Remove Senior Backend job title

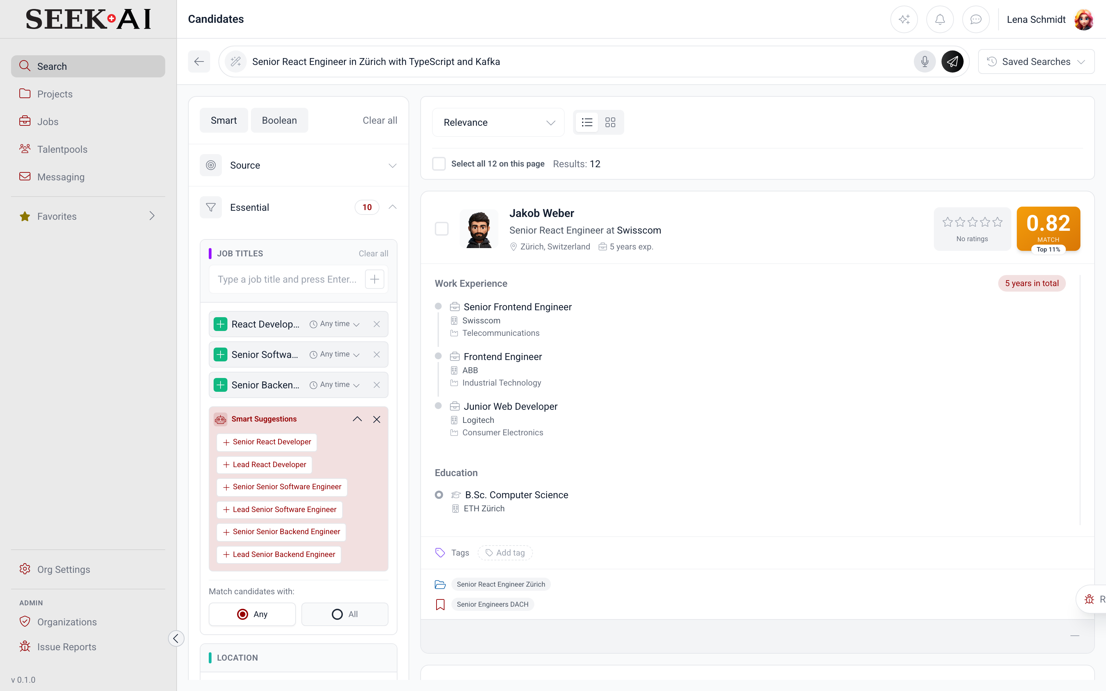pos(377,385)
